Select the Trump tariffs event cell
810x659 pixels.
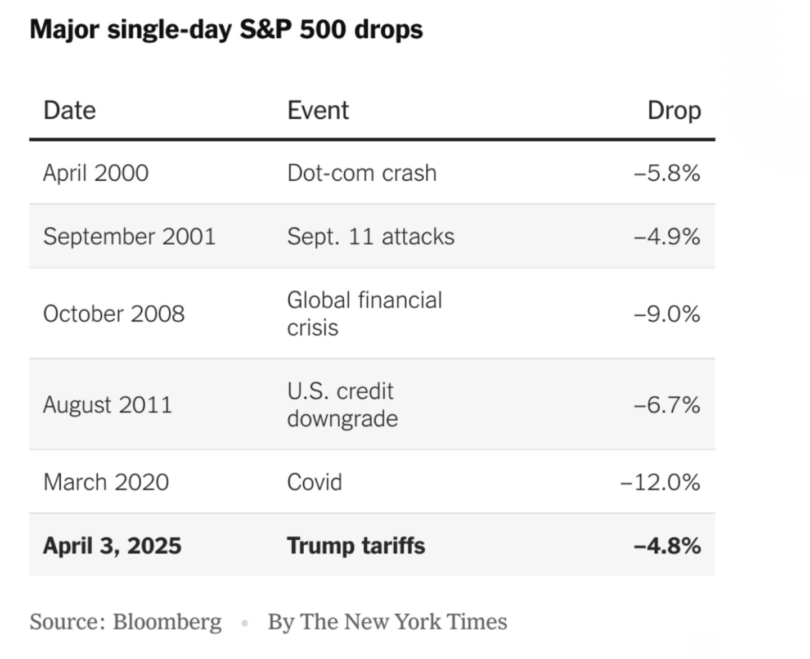pos(356,546)
